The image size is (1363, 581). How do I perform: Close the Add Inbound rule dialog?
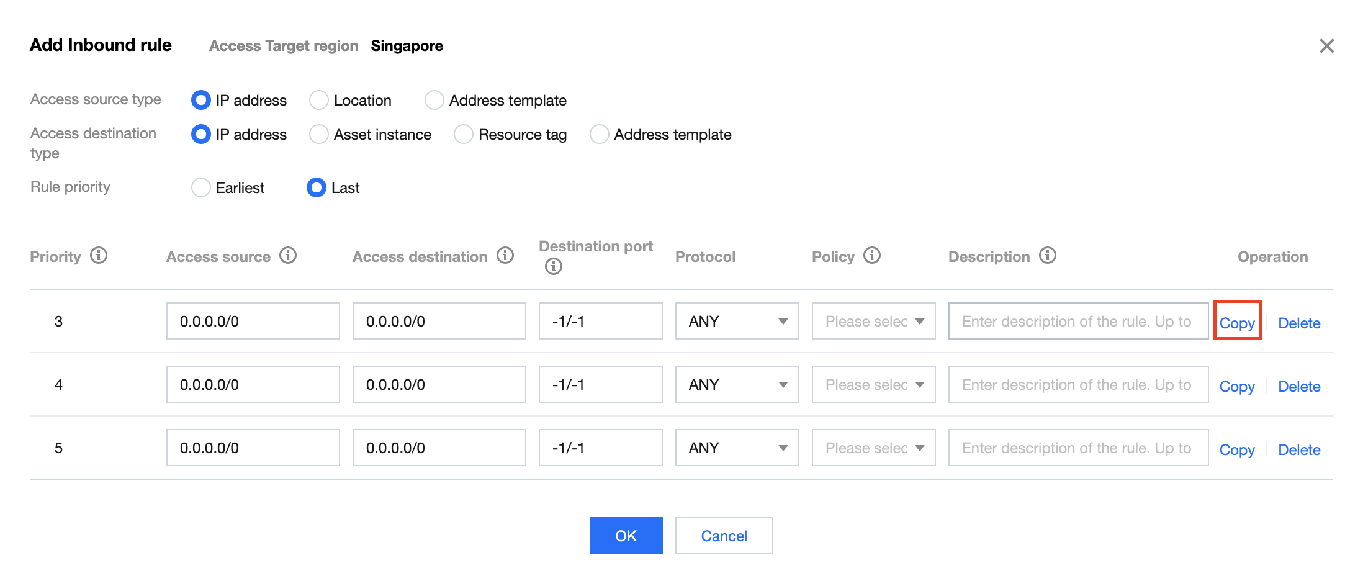tap(1326, 46)
